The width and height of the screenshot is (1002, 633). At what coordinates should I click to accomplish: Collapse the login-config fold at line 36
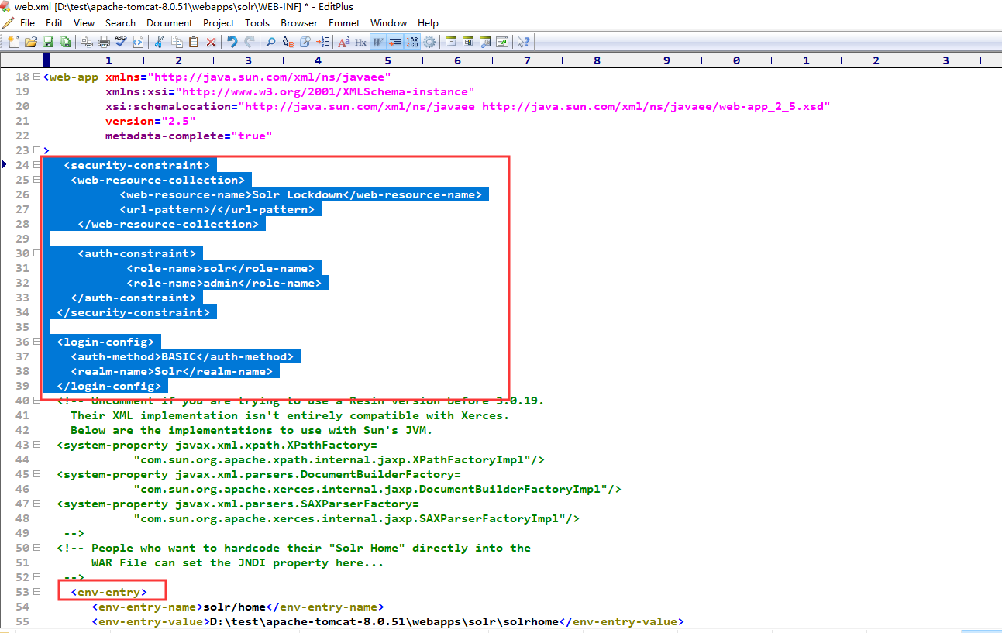37,342
